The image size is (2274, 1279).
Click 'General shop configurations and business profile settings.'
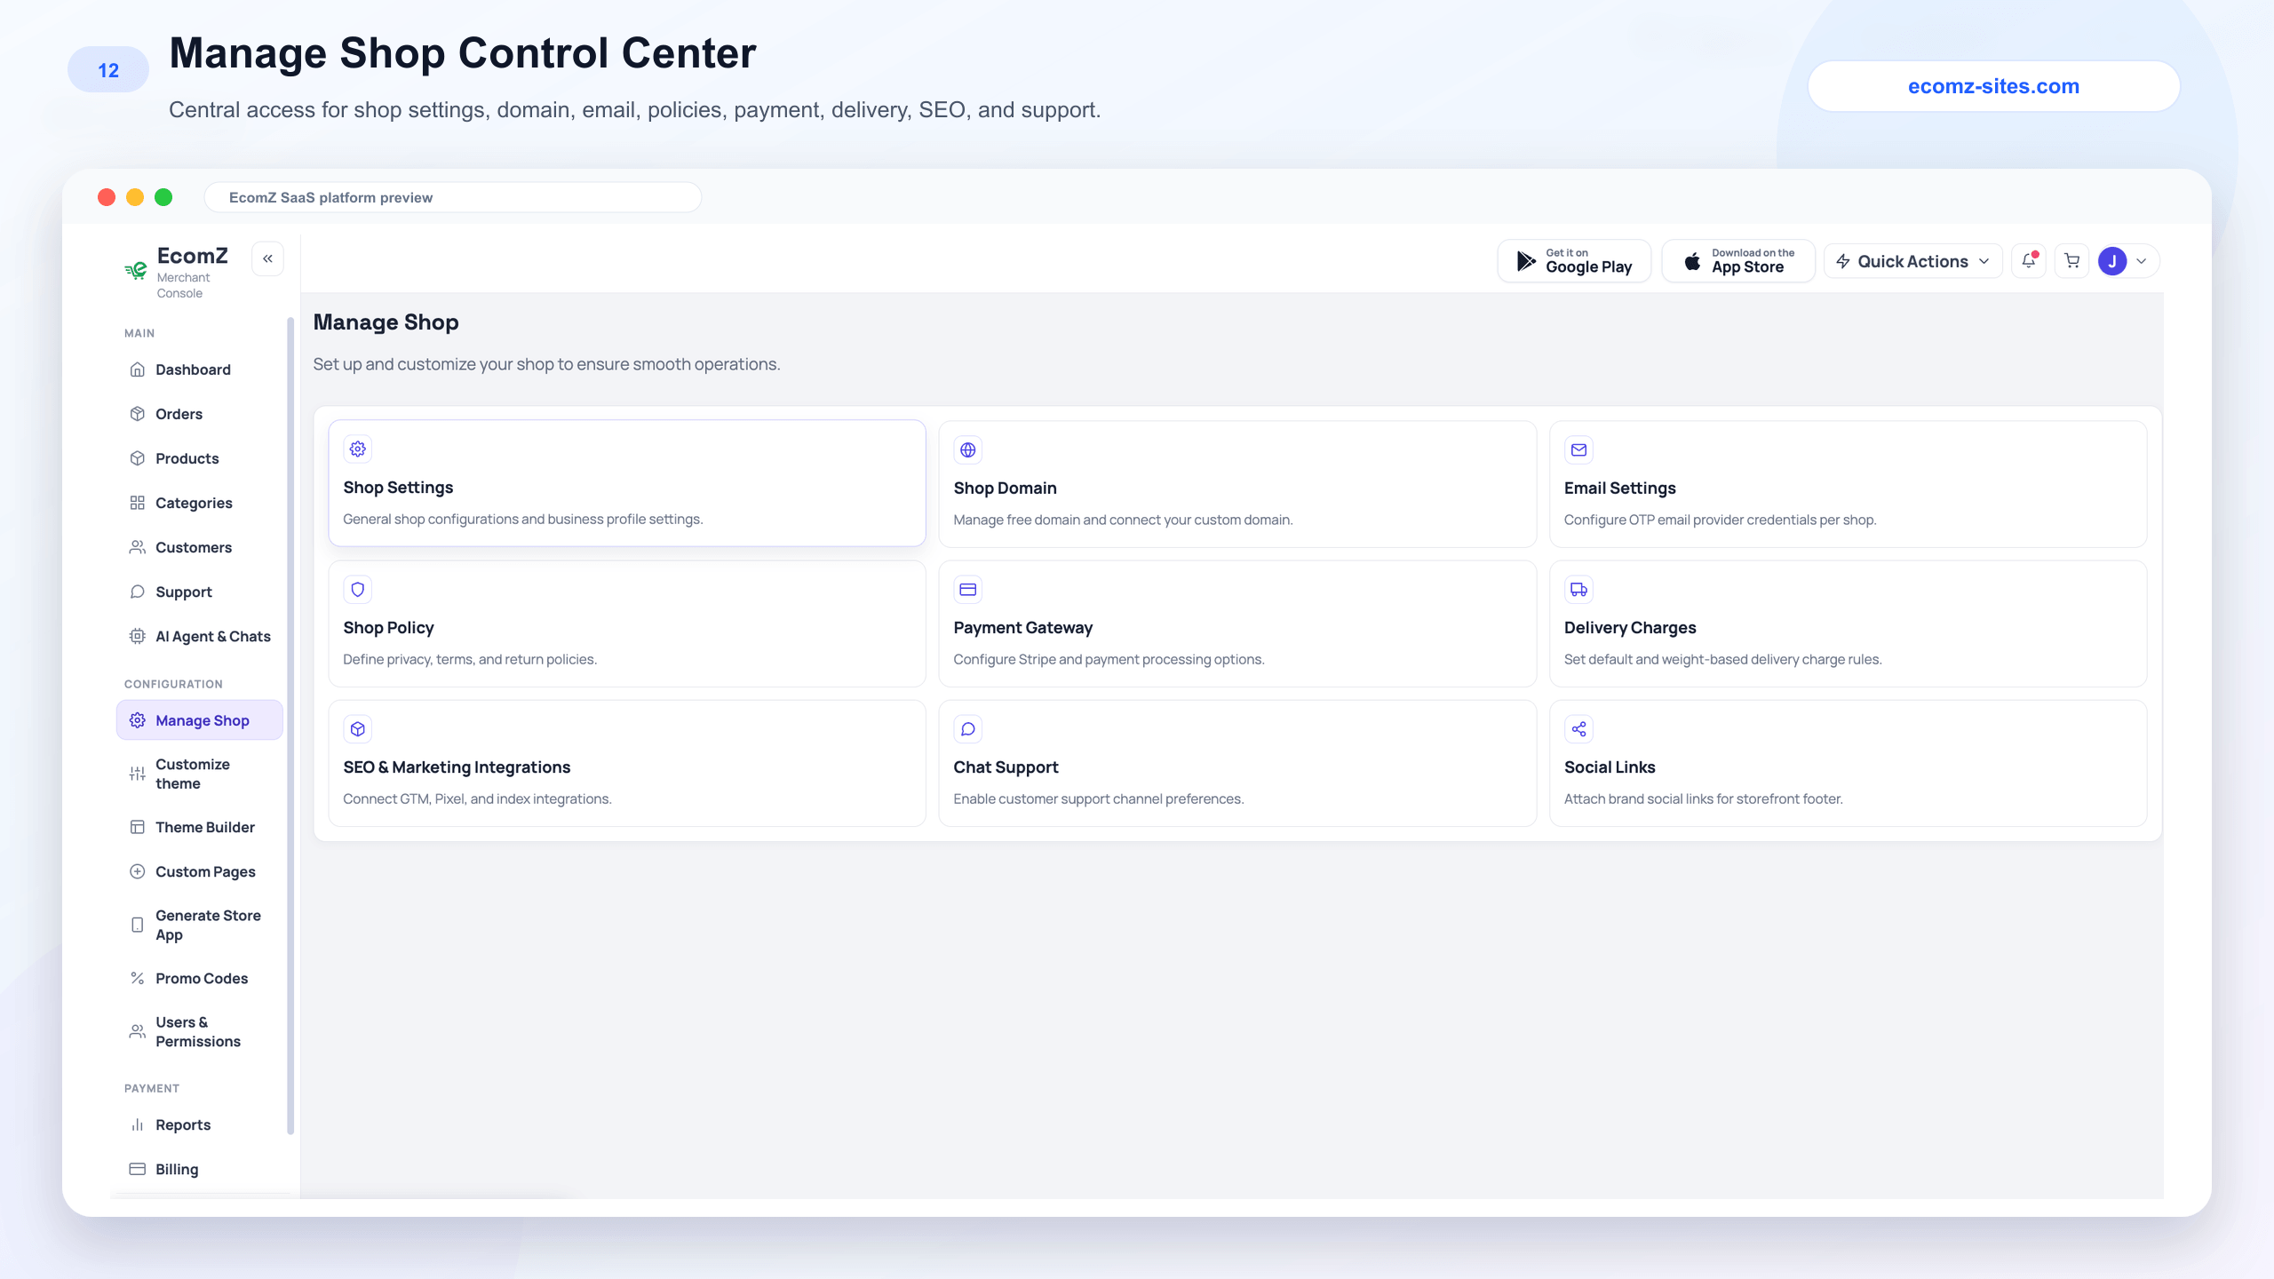[523, 520]
